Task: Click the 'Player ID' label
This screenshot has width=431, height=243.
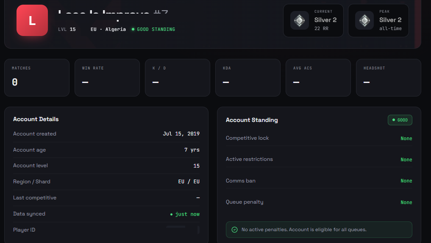Action: (24, 230)
